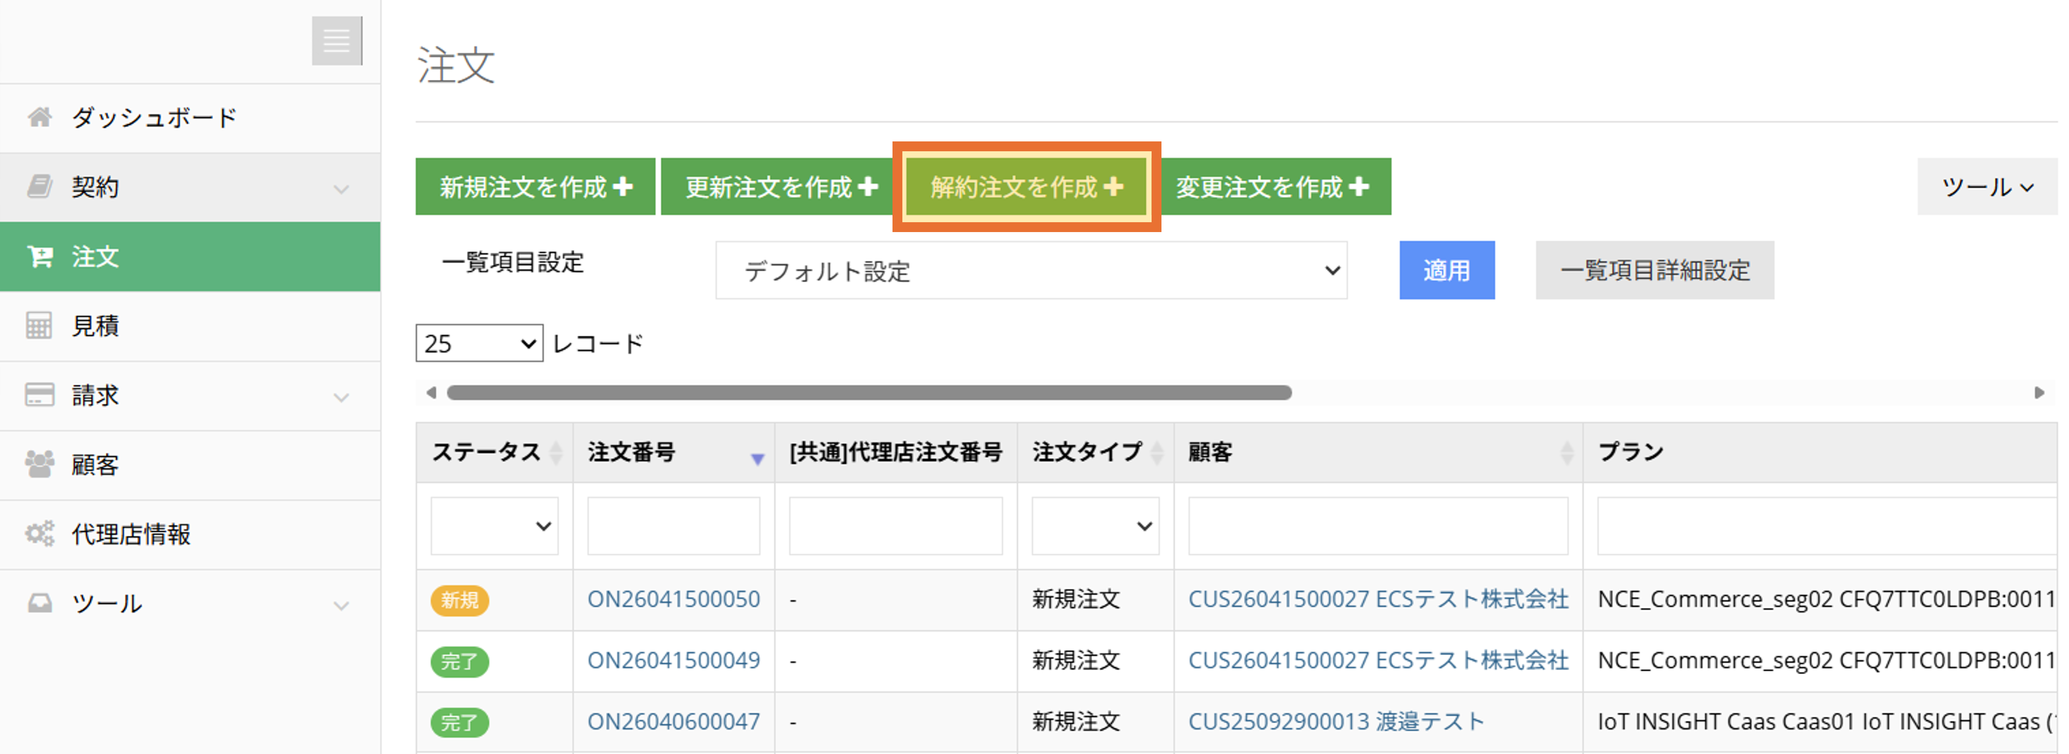Click the 解約注文を作成 button
Screen dimensions: 2069x754
pyautogui.click(x=1026, y=187)
